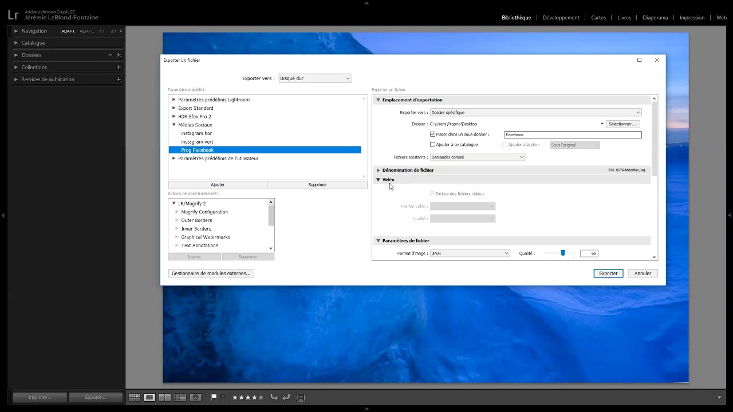Select 'instagram hor' preset
733x412 pixels.
[196, 133]
